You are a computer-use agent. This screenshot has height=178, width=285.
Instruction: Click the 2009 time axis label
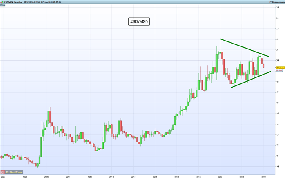47,177
